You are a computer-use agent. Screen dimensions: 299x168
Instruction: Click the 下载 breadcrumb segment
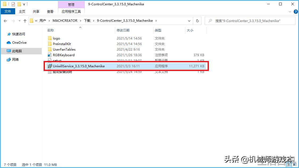(x=87, y=21)
